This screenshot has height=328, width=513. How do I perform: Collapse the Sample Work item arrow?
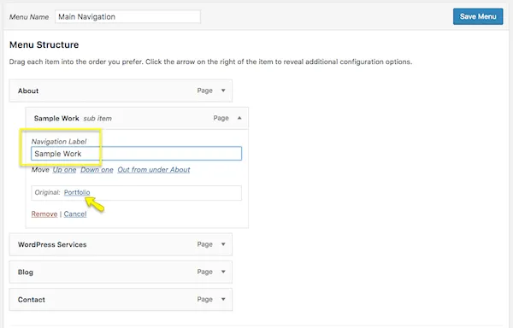tap(239, 118)
